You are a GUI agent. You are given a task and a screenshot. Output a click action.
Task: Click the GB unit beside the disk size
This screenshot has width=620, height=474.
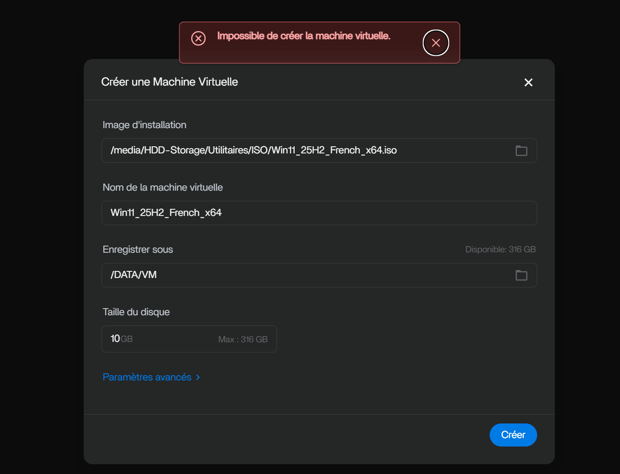(127, 339)
